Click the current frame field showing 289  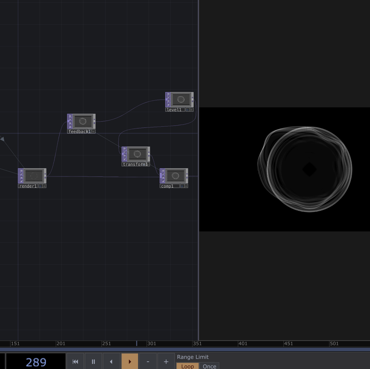(36, 362)
